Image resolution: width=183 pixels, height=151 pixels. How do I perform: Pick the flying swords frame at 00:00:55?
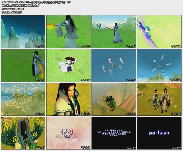click(114, 65)
